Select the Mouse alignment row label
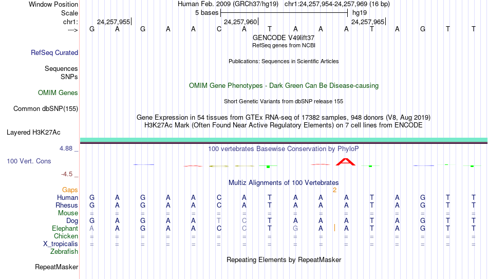This screenshot has height=279, width=488. tap(68, 213)
